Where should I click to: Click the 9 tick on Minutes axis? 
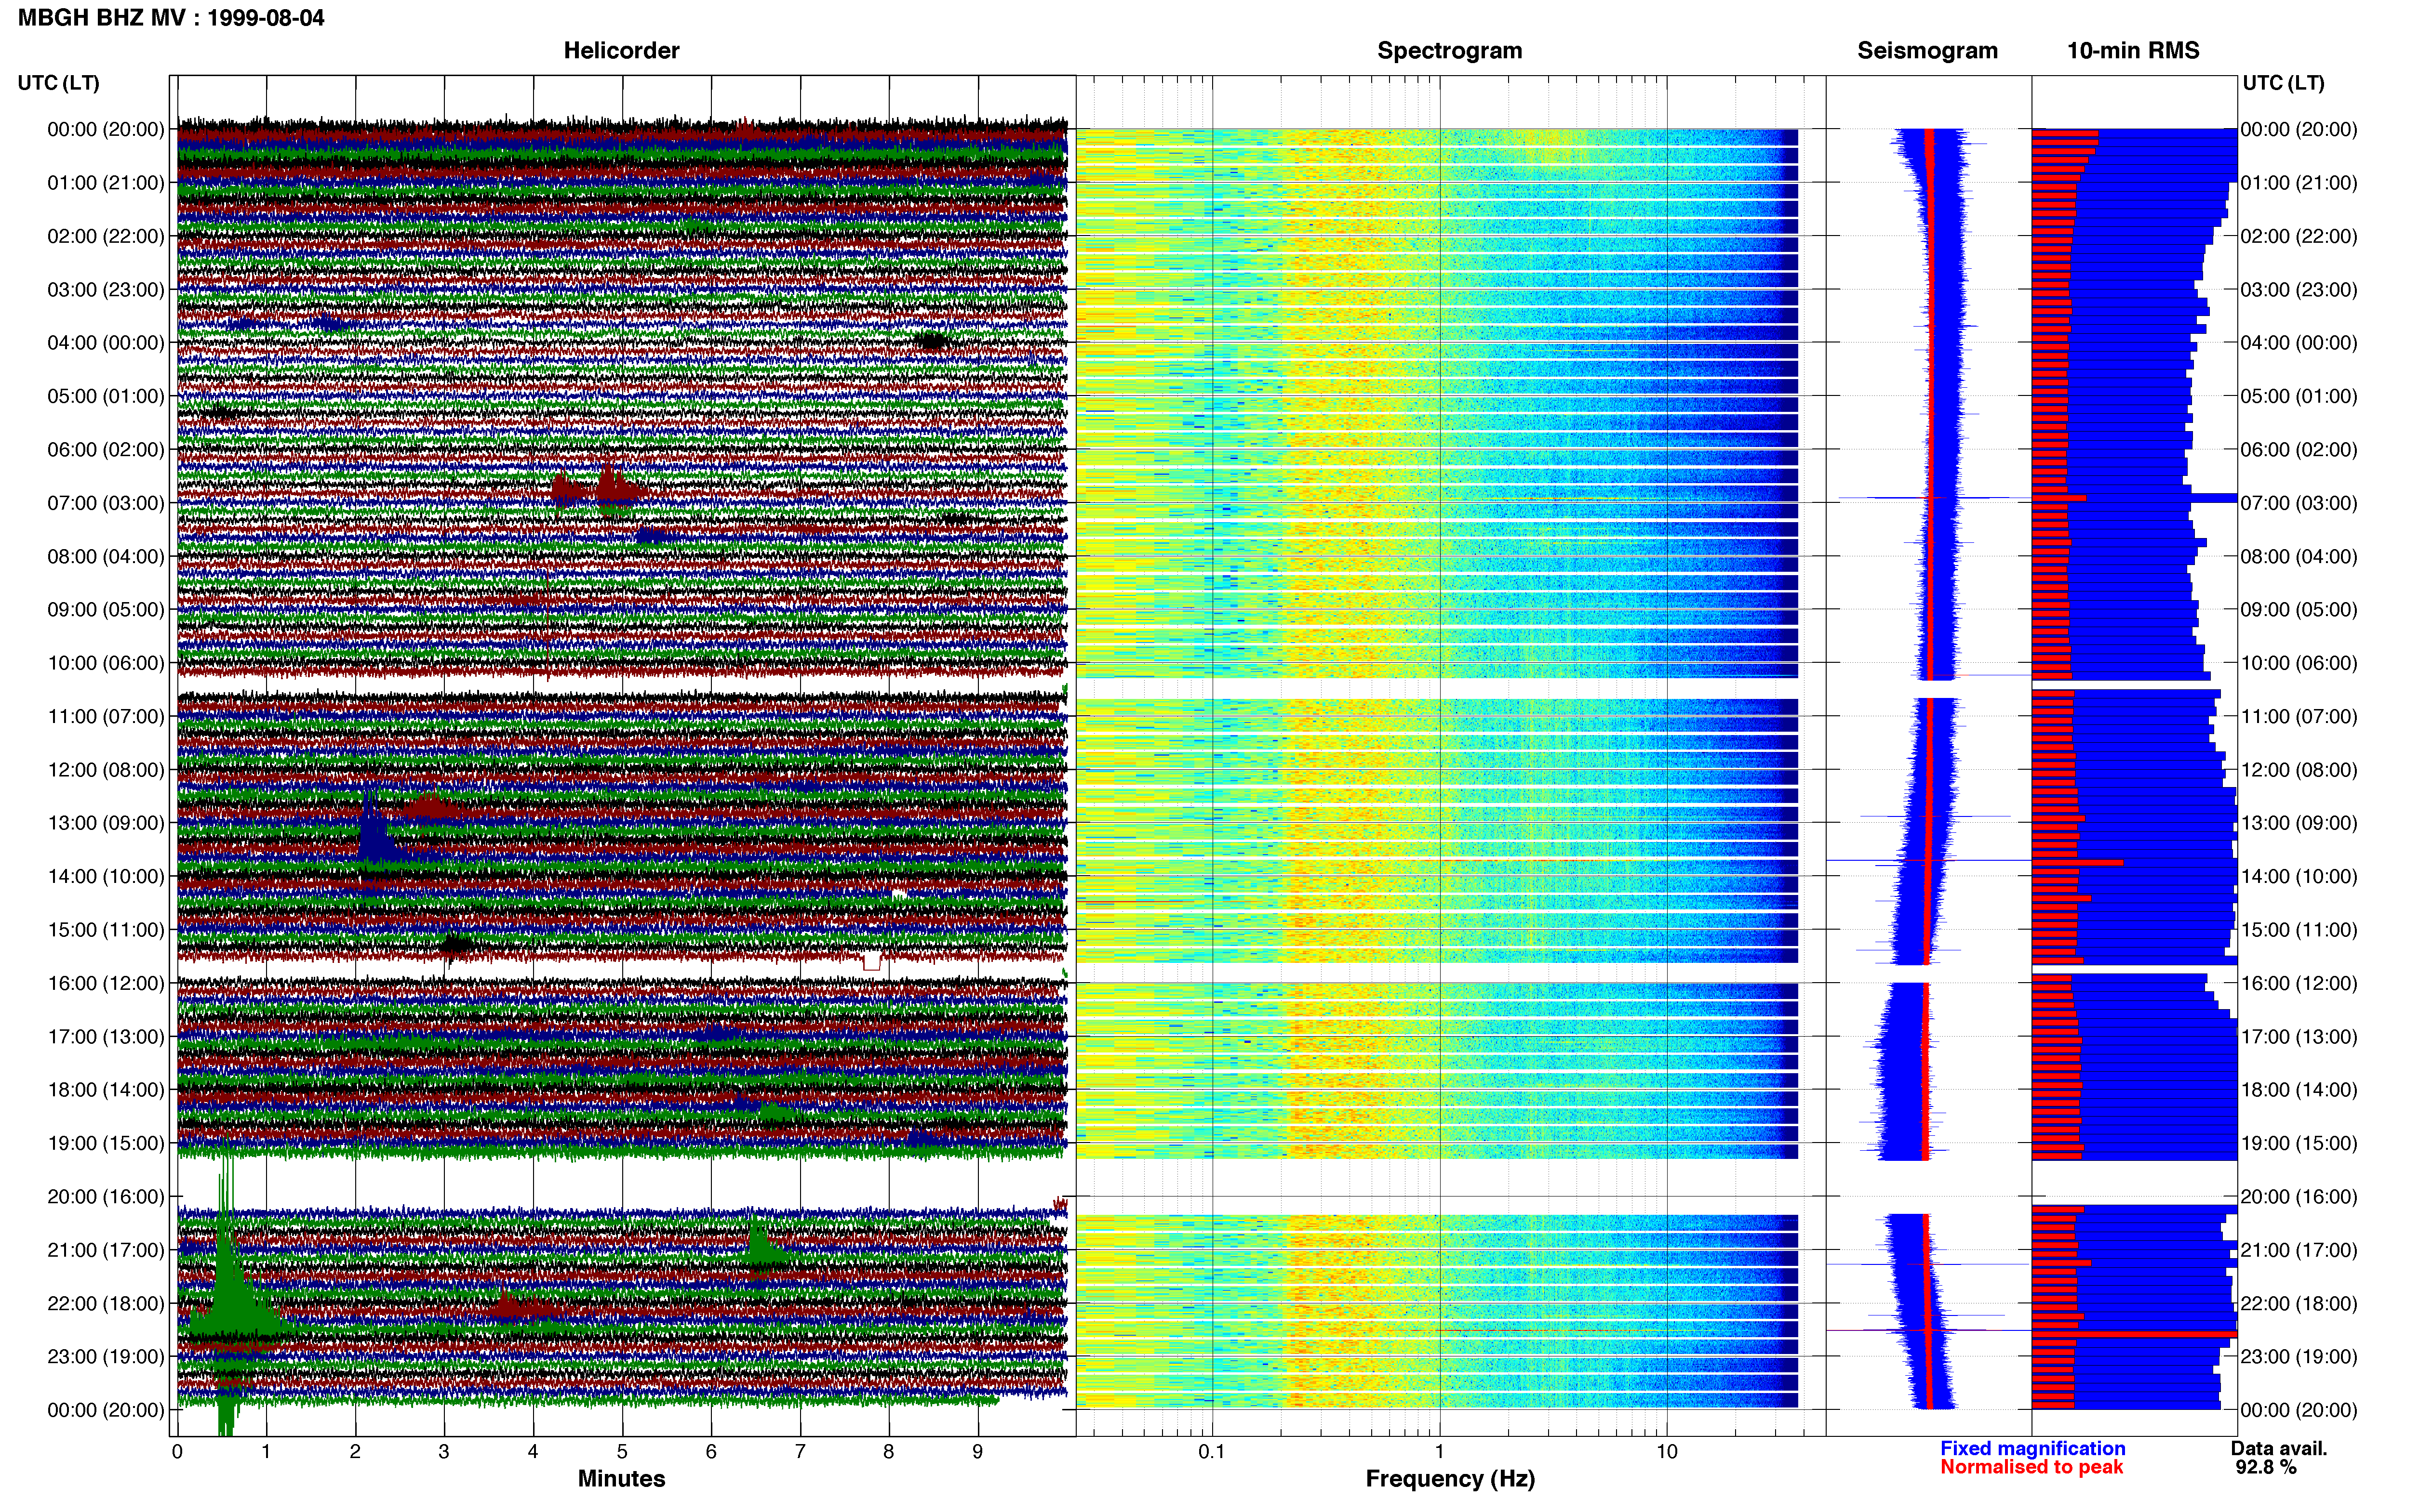point(977,1451)
